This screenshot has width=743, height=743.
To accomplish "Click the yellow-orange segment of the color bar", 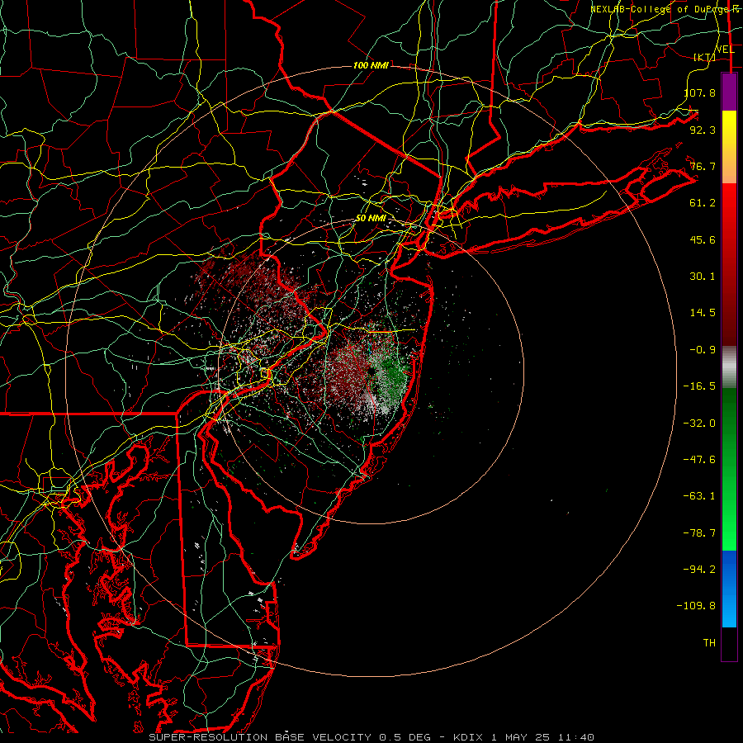I will tap(729, 147).
